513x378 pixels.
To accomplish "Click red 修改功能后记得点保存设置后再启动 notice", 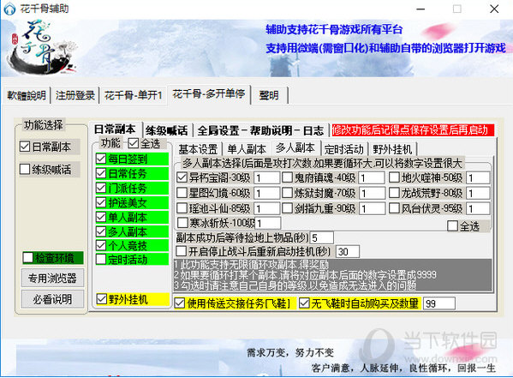I will [x=413, y=130].
